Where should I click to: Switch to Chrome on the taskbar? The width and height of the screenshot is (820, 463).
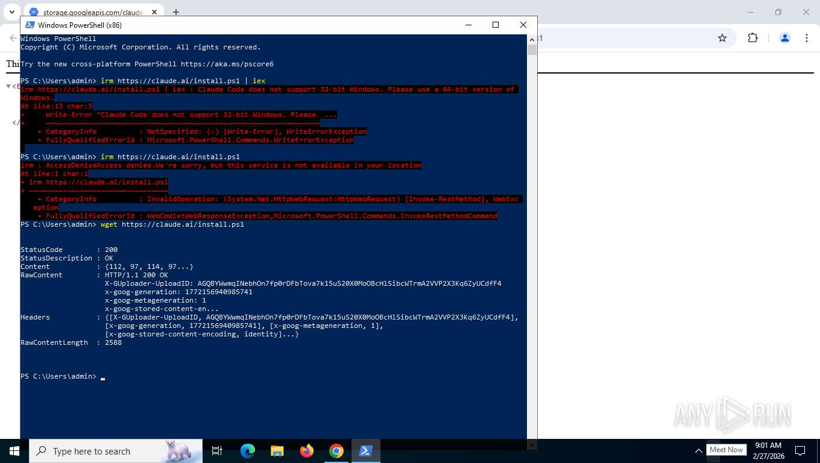336,451
